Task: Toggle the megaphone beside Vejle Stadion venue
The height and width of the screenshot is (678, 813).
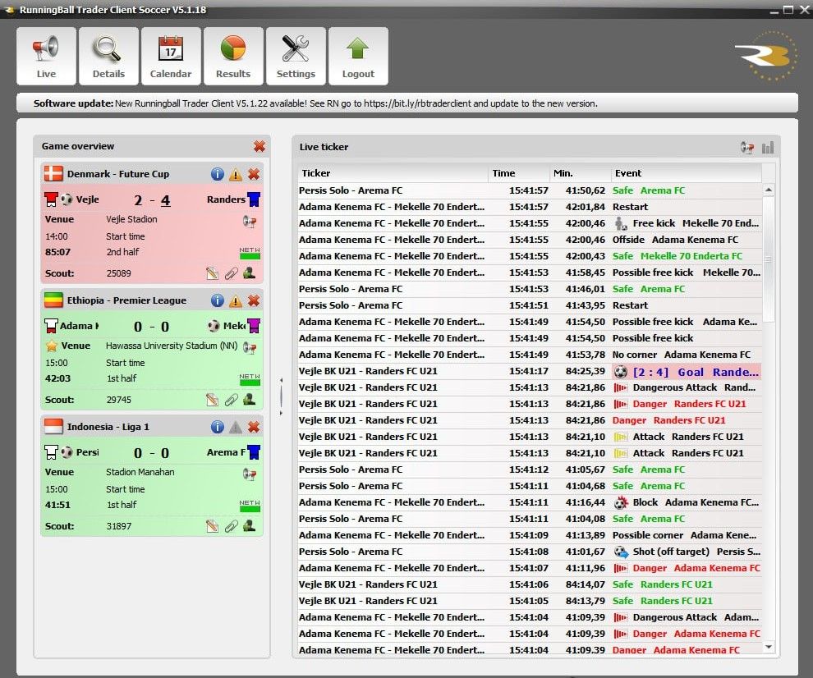Action: [250, 222]
